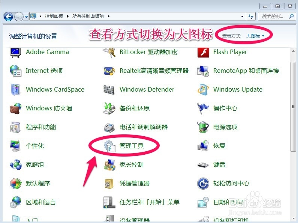Click the 电话和调制解调器 phone icon

click(109, 127)
